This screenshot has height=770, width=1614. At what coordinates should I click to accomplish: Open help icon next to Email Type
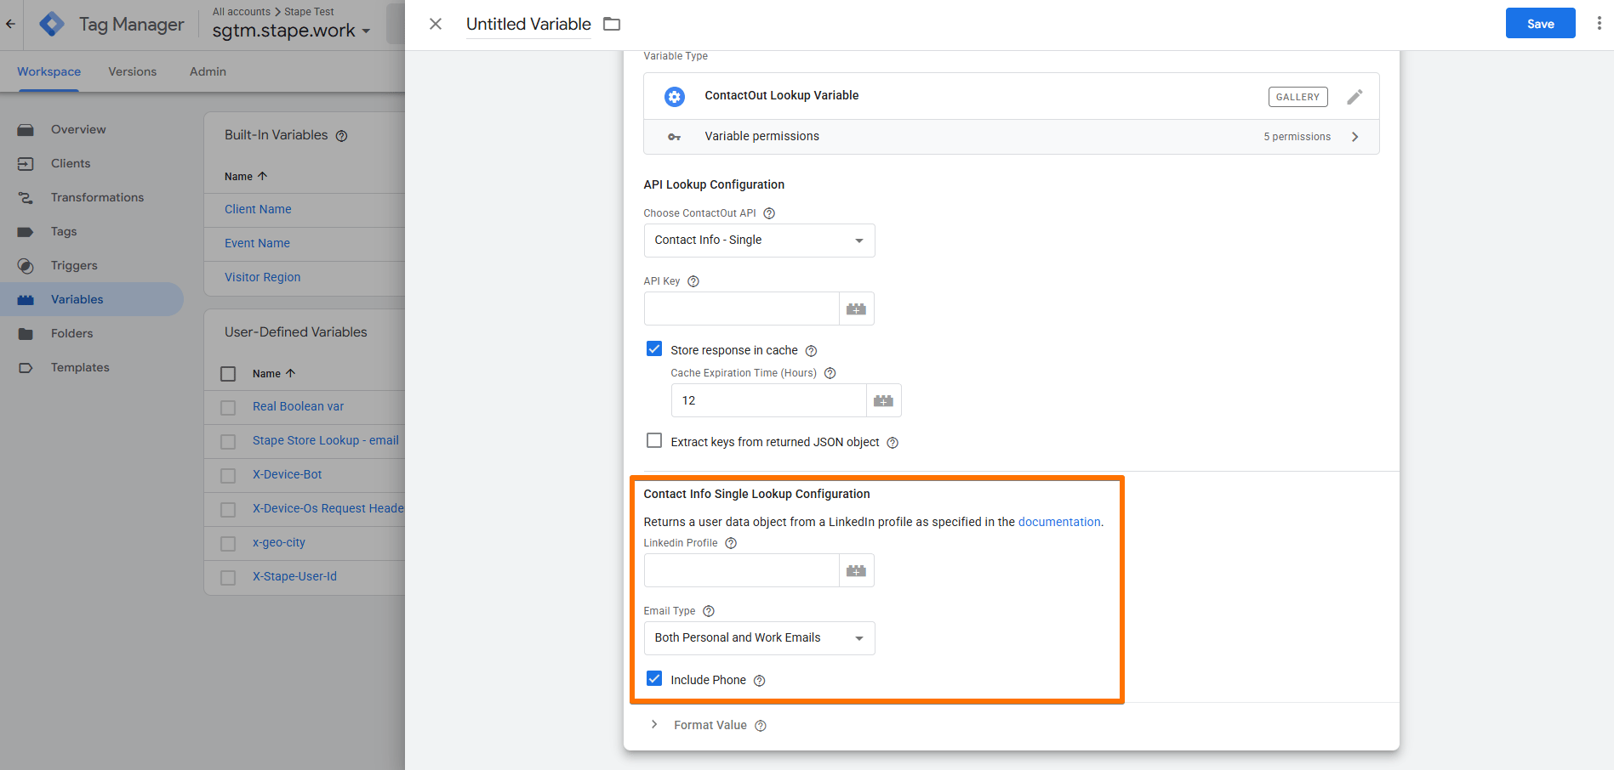point(709,611)
